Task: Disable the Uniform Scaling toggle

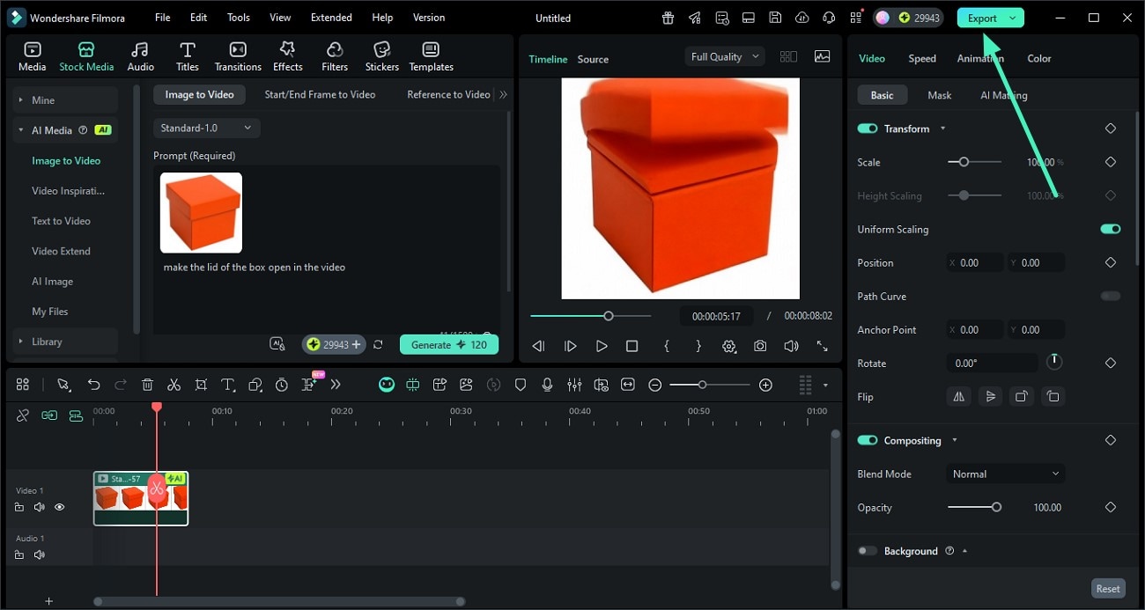Action: click(x=1110, y=229)
